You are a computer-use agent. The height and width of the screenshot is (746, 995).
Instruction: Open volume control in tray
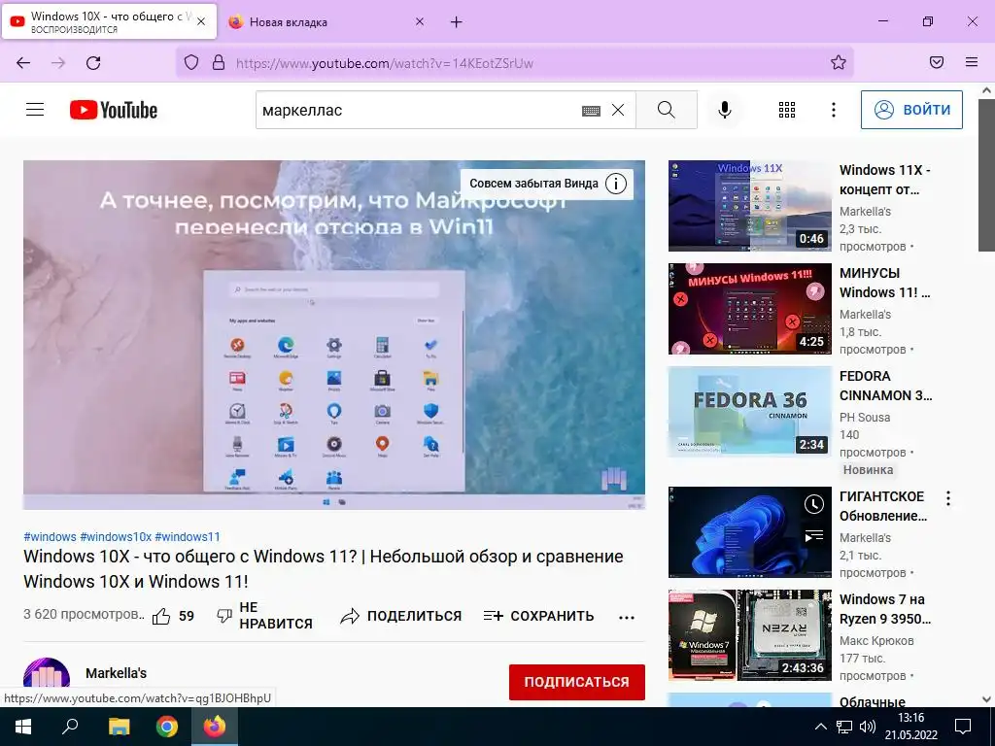(x=867, y=727)
